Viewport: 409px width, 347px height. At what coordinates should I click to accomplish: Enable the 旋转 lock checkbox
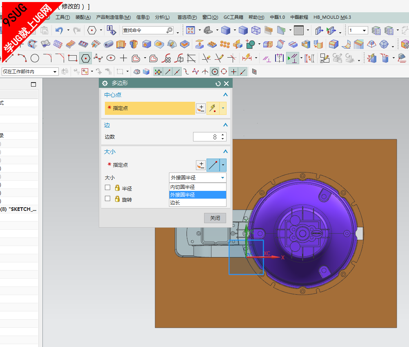pyautogui.click(x=107, y=199)
